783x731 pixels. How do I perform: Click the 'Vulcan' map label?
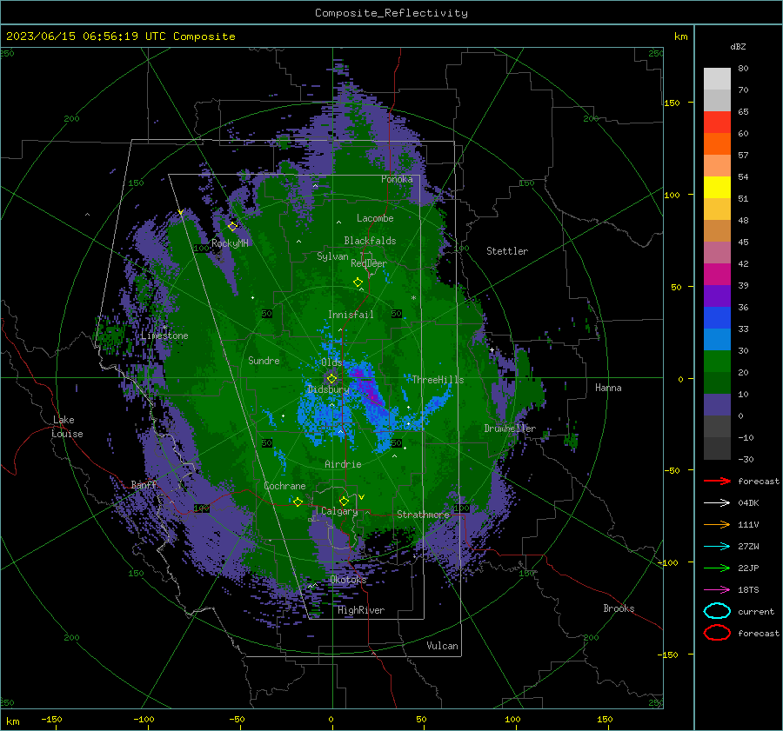pos(442,646)
